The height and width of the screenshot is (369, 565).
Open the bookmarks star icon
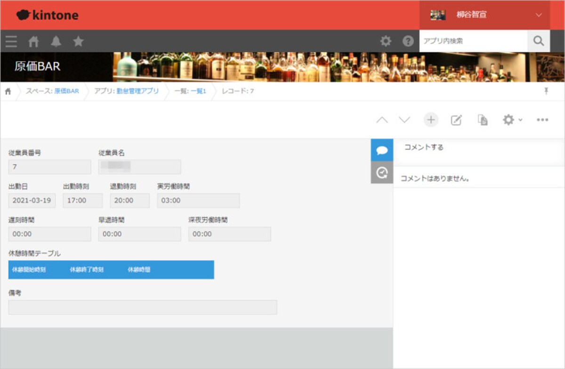[x=78, y=41]
